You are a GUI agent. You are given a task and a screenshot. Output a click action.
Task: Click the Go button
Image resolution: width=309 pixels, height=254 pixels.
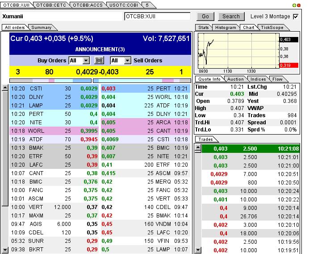205,16
